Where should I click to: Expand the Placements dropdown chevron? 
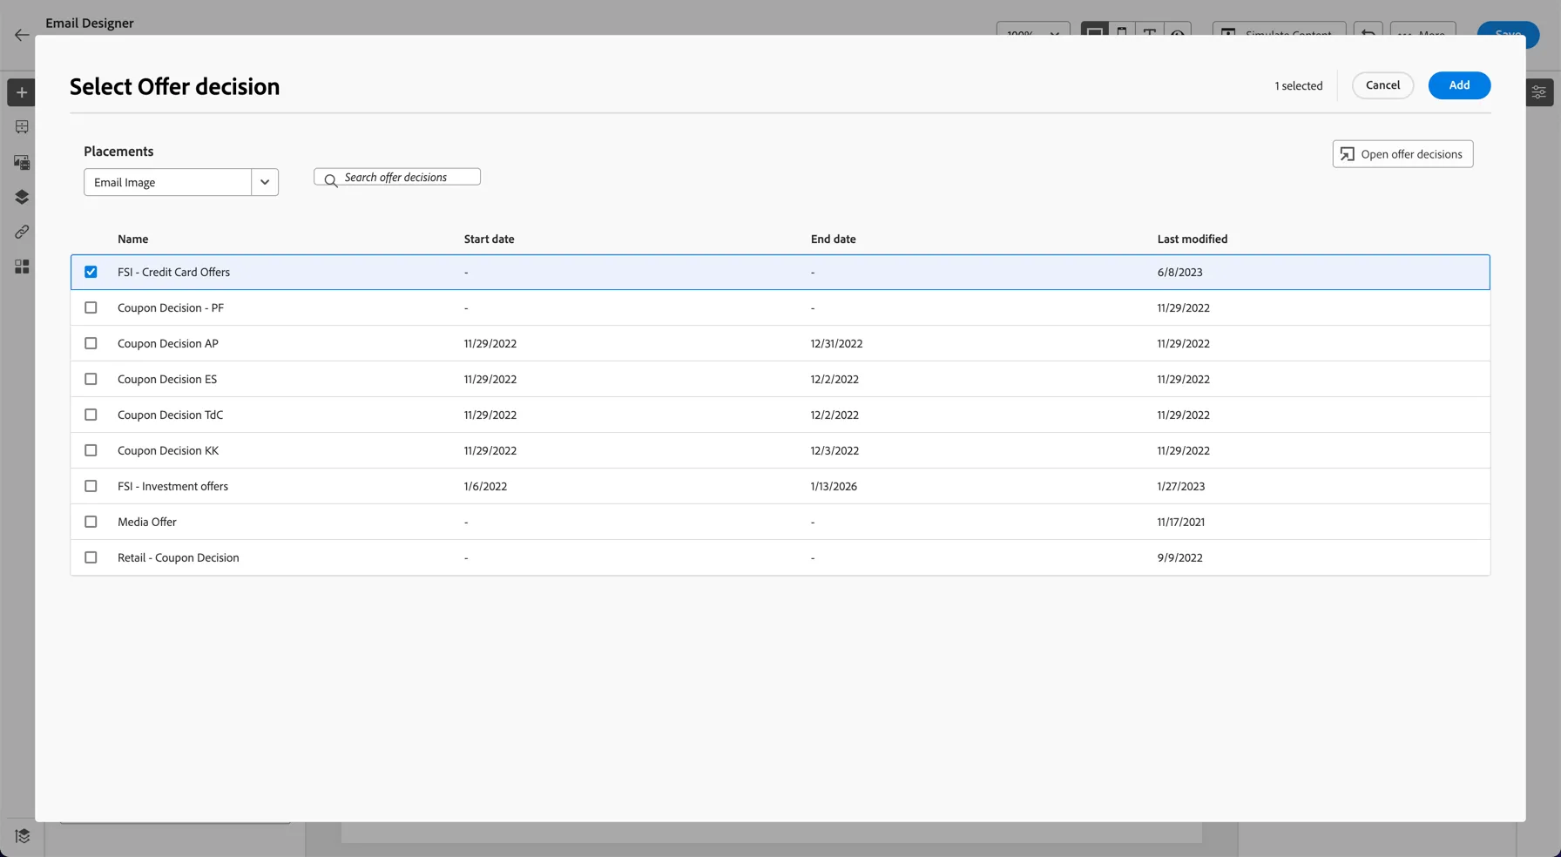pos(265,182)
